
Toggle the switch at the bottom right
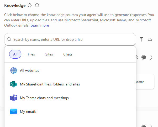[146, 126]
